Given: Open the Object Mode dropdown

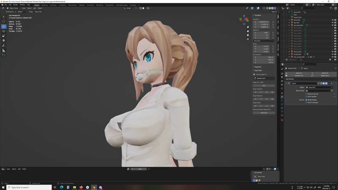Looking at the screenshot, I should (14, 8).
